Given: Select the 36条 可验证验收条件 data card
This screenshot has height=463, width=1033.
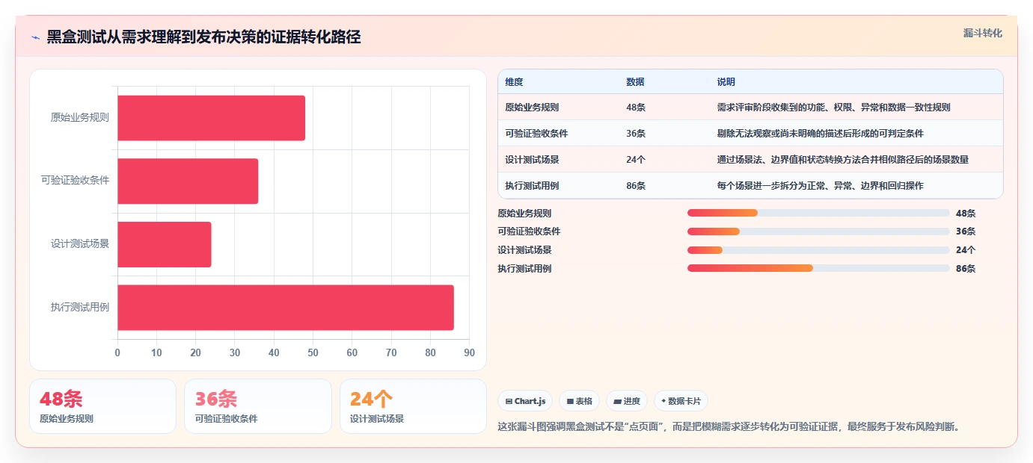Looking at the screenshot, I should 258,406.
